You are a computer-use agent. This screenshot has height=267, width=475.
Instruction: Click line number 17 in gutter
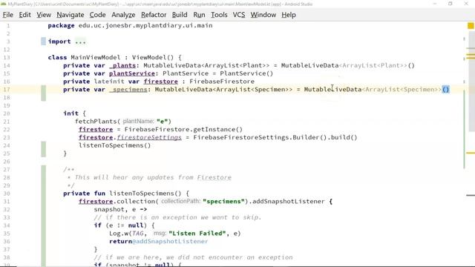pyautogui.click(x=7, y=90)
